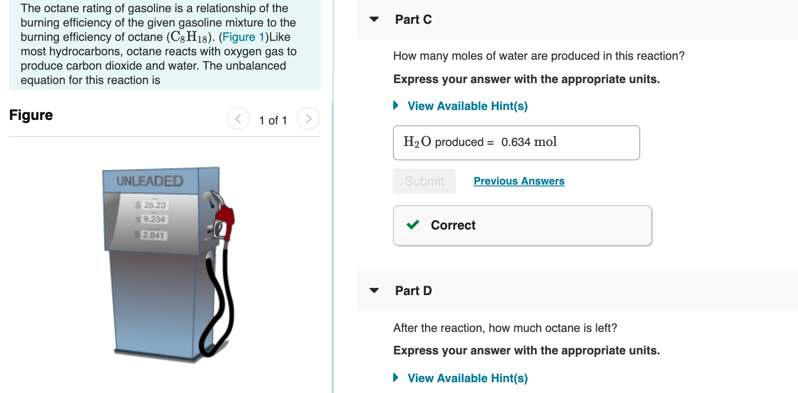Click the green Correct checkmark
The height and width of the screenshot is (393, 798).
[412, 225]
